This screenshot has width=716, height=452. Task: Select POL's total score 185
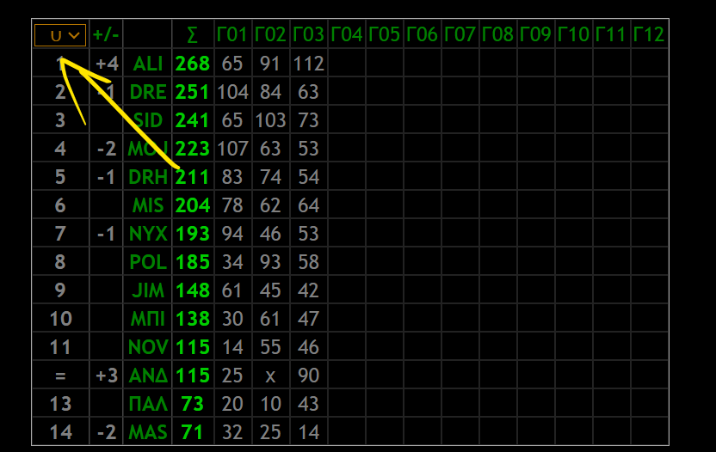193,262
